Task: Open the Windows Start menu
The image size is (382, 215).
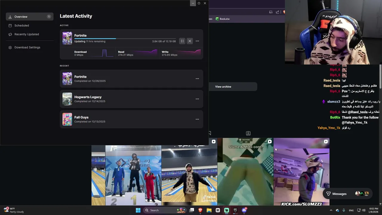Action: click(138, 210)
